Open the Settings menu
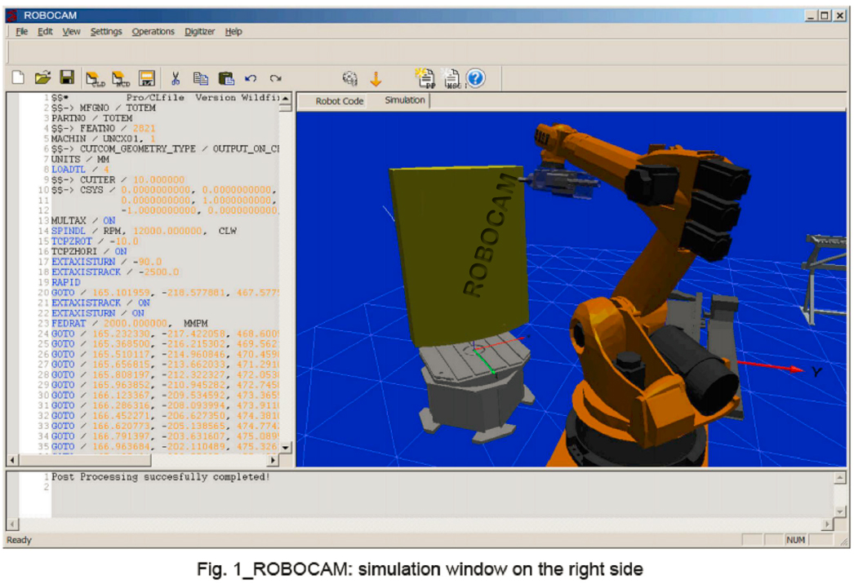 click(106, 32)
